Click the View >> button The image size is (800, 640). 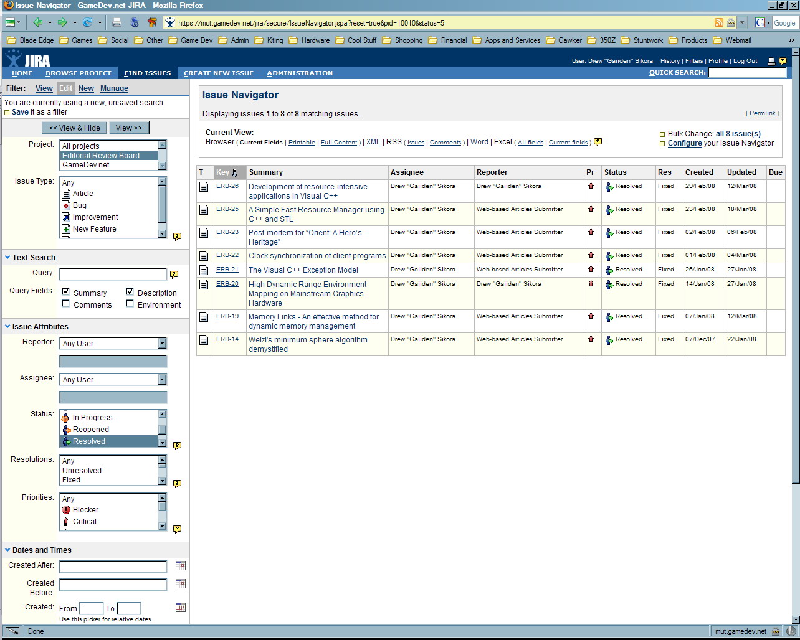[x=129, y=128]
